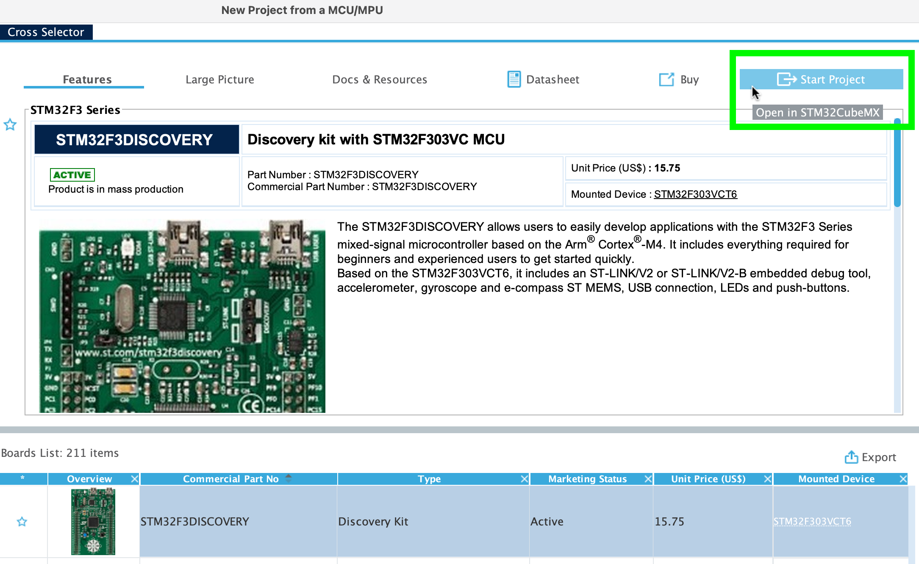Close the Overview column filter

(135, 479)
